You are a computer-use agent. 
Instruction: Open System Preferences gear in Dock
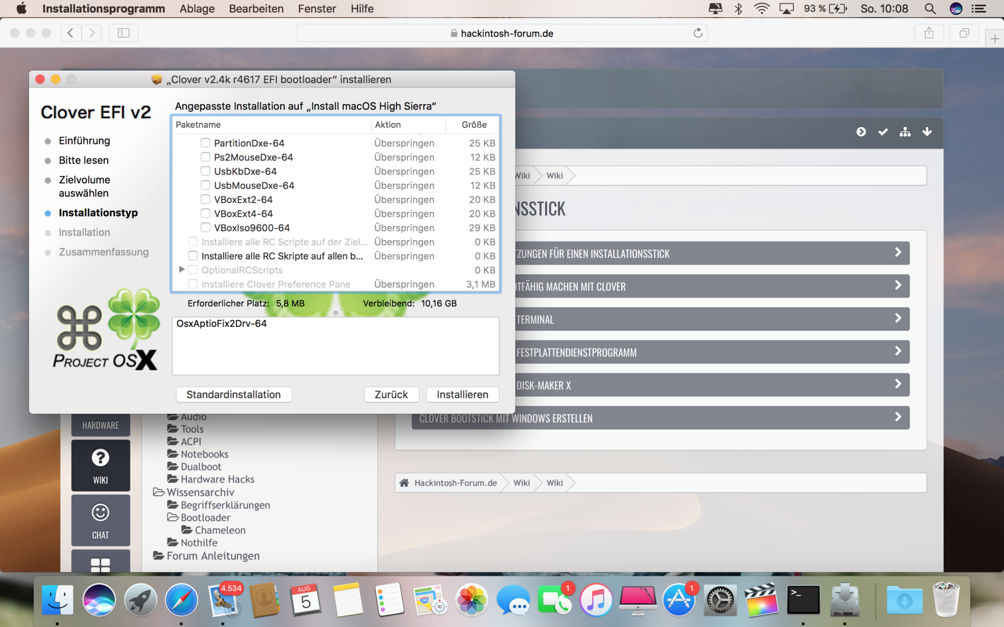tap(720, 600)
